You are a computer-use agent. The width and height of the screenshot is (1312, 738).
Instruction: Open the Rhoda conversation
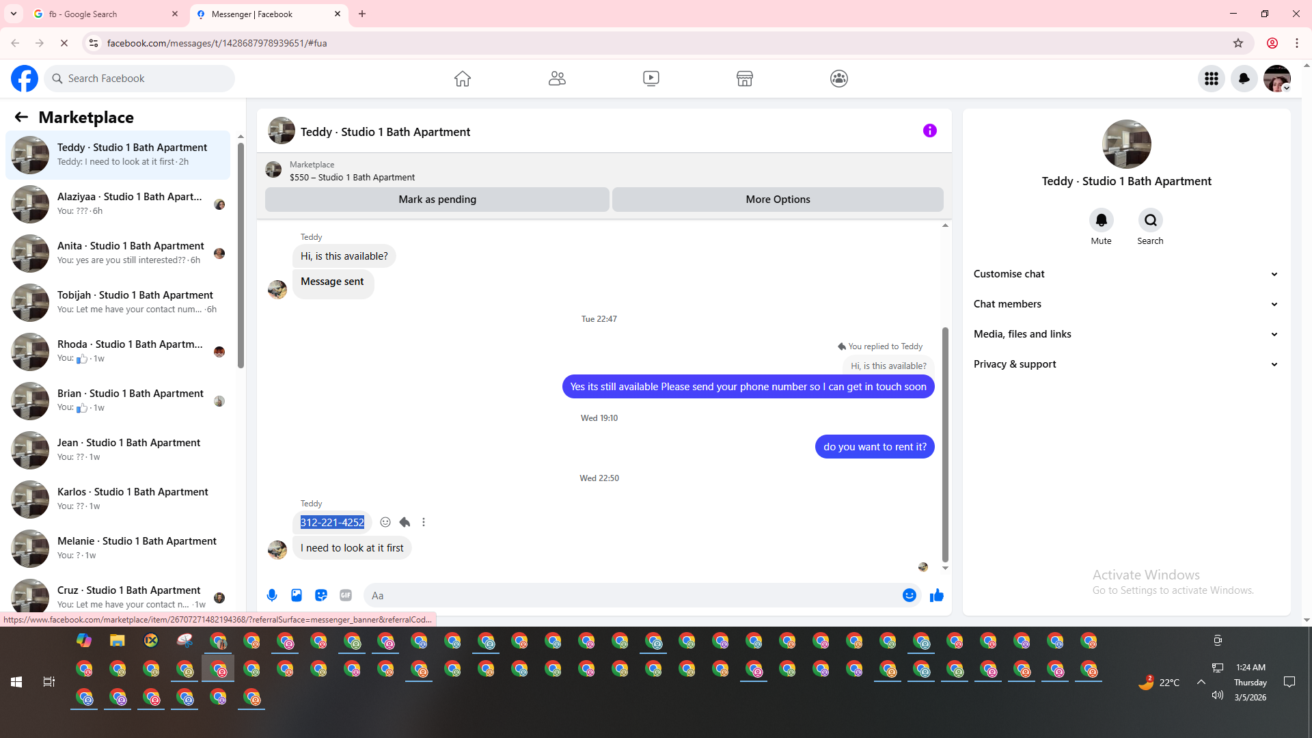tap(118, 351)
